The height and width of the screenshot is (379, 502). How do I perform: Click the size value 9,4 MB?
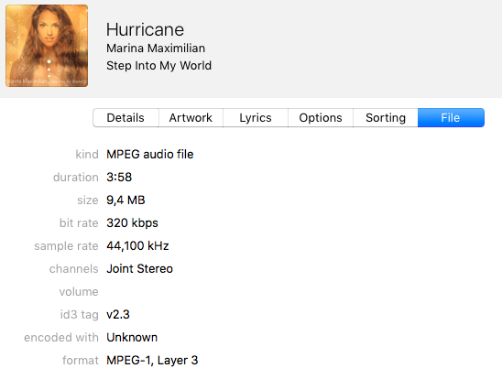125,200
